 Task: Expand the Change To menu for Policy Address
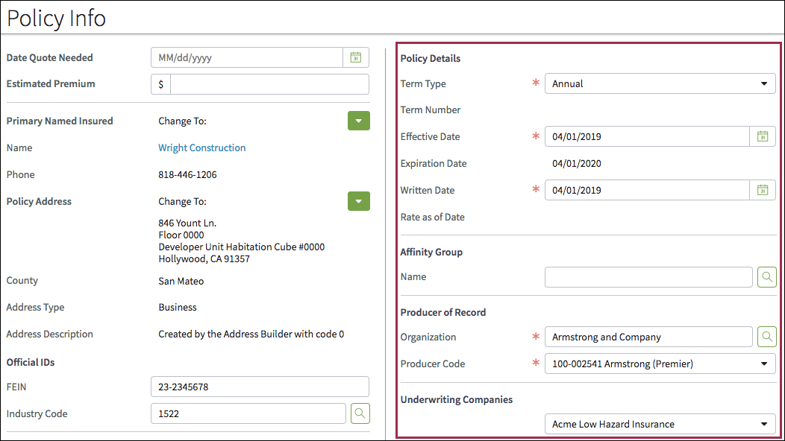(359, 201)
